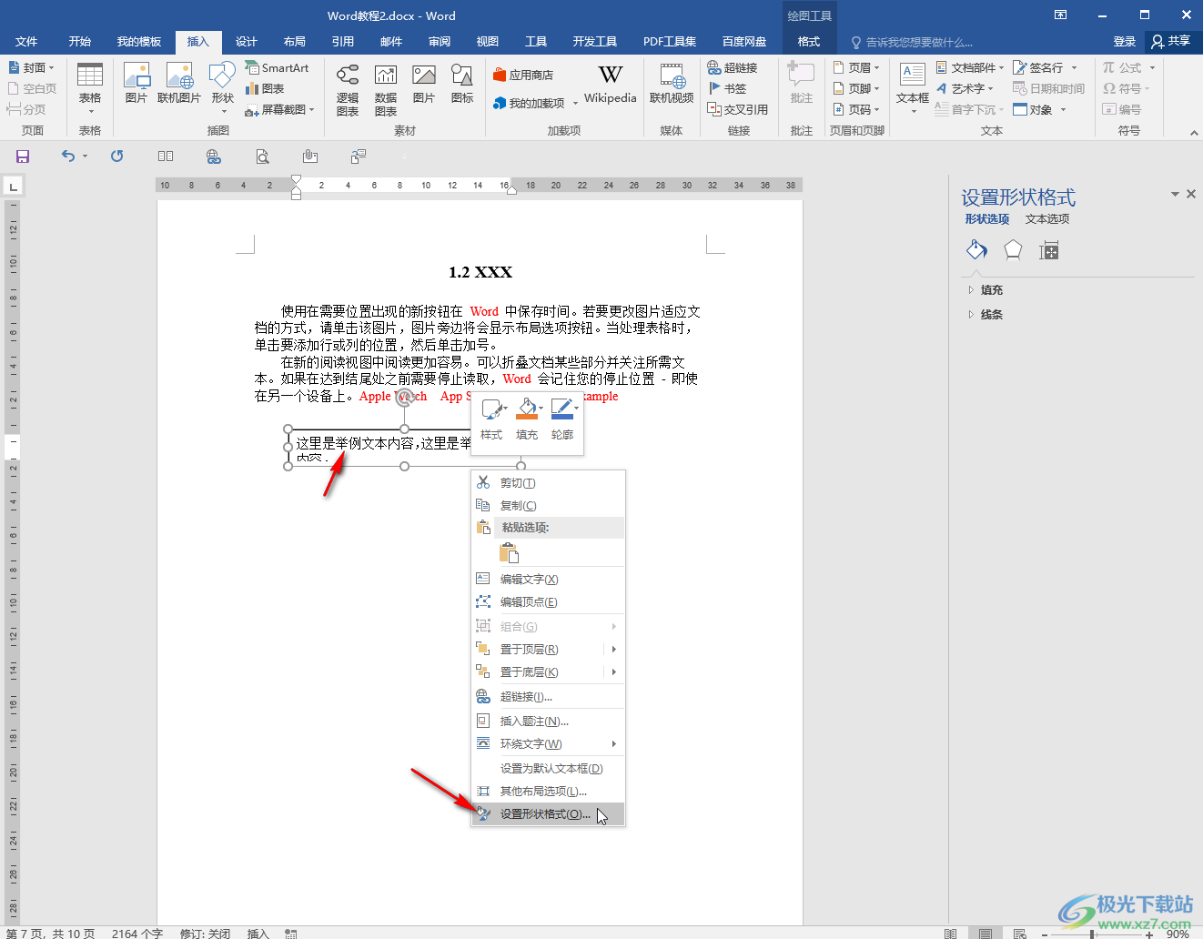Choose 插入题注 insert caption menu item
The image size is (1203, 939).
[x=549, y=722]
